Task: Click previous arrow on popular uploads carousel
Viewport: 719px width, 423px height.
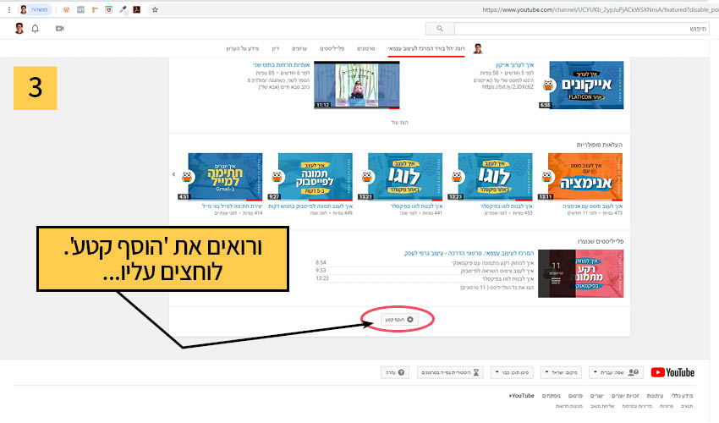Action: [x=174, y=175]
